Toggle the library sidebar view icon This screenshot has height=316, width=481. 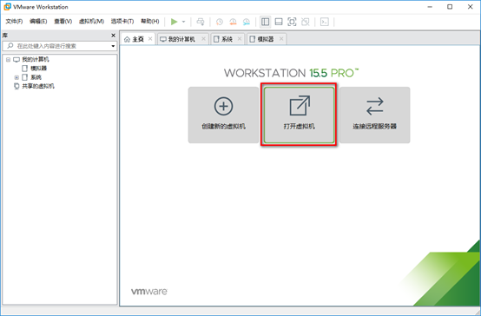[x=266, y=22]
